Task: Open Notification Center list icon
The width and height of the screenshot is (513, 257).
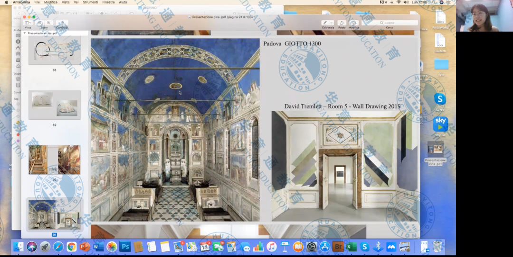Action: click(448, 2)
